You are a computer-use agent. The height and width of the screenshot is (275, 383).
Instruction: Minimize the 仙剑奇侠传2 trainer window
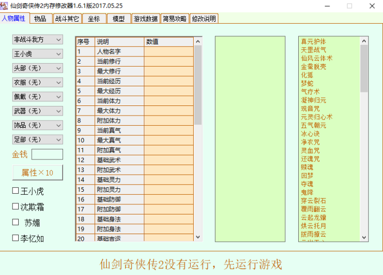pos(327,6)
